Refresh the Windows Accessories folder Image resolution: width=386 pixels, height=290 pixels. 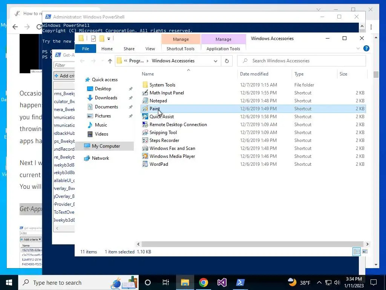pyautogui.click(x=227, y=61)
